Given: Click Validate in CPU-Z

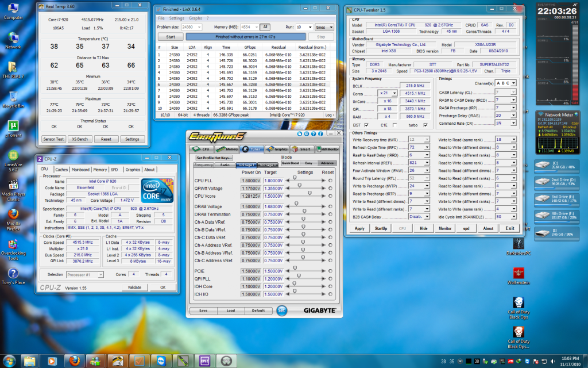Looking at the screenshot, I should pos(134,287).
